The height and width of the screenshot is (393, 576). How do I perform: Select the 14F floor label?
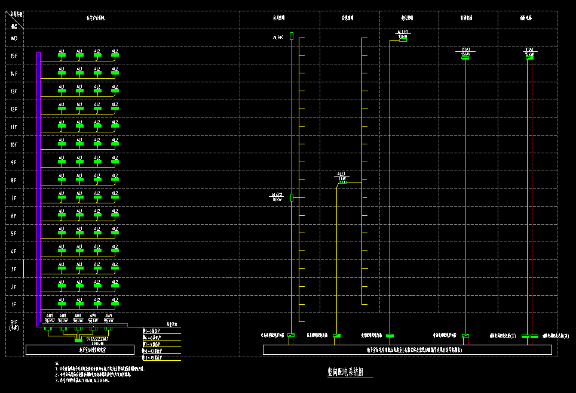(14, 74)
